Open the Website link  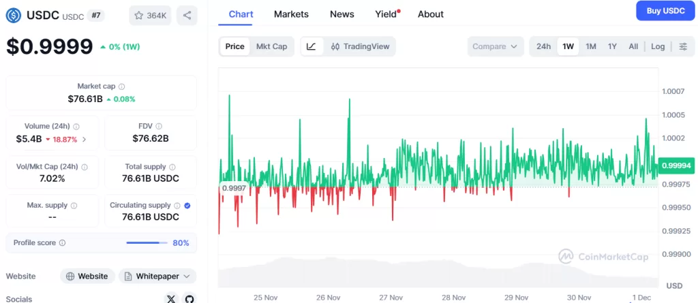[87, 276]
